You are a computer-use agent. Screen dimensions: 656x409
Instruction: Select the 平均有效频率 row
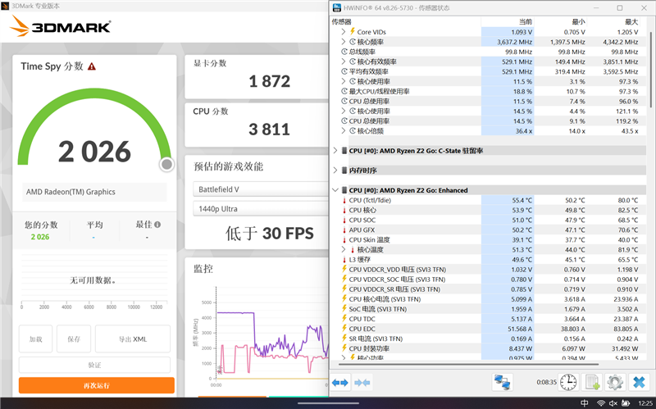(x=487, y=71)
